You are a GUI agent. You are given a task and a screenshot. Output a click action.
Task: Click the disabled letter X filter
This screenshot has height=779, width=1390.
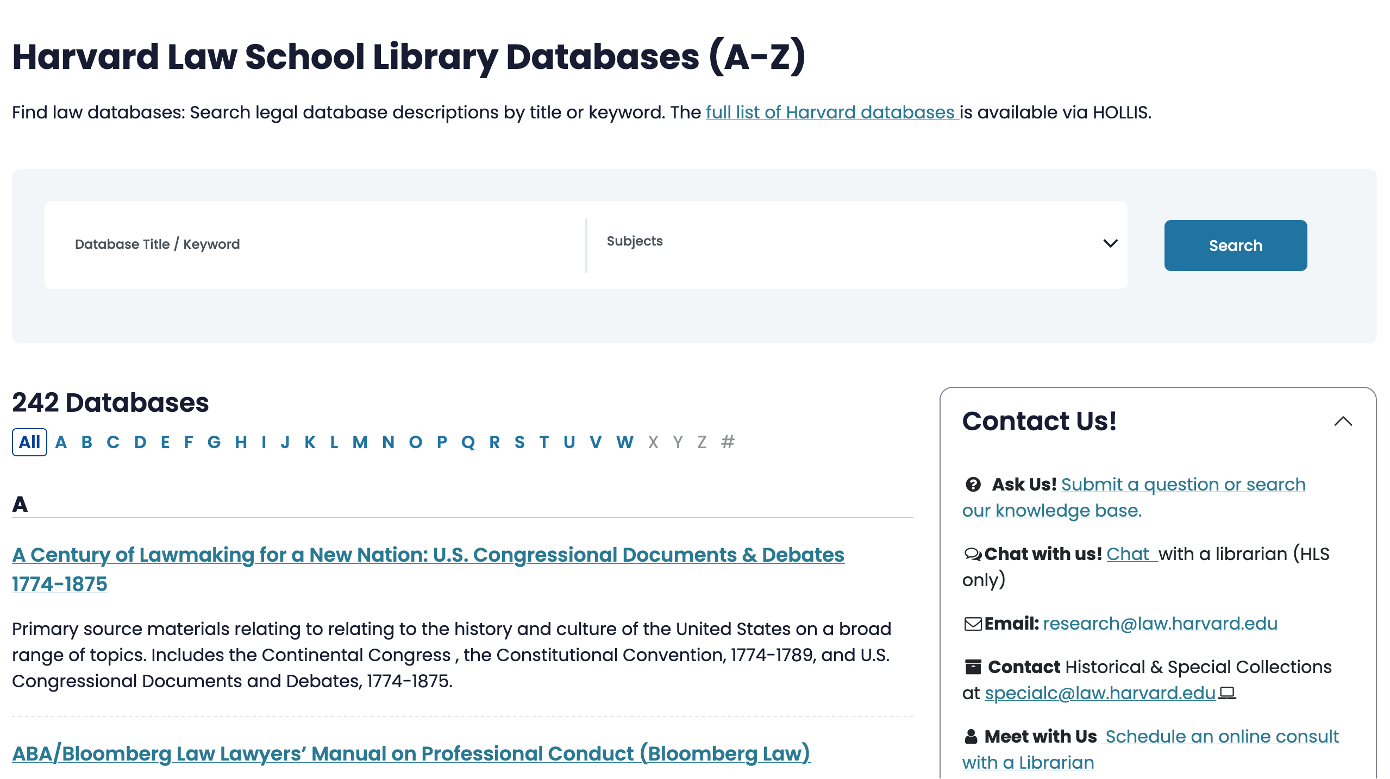click(653, 442)
